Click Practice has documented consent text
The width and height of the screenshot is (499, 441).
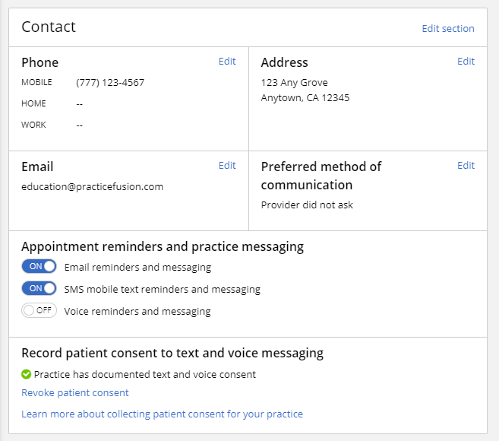145,374
